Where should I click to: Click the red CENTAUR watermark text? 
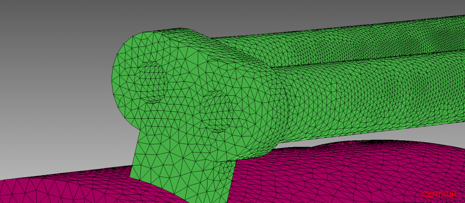(x=439, y=194)
